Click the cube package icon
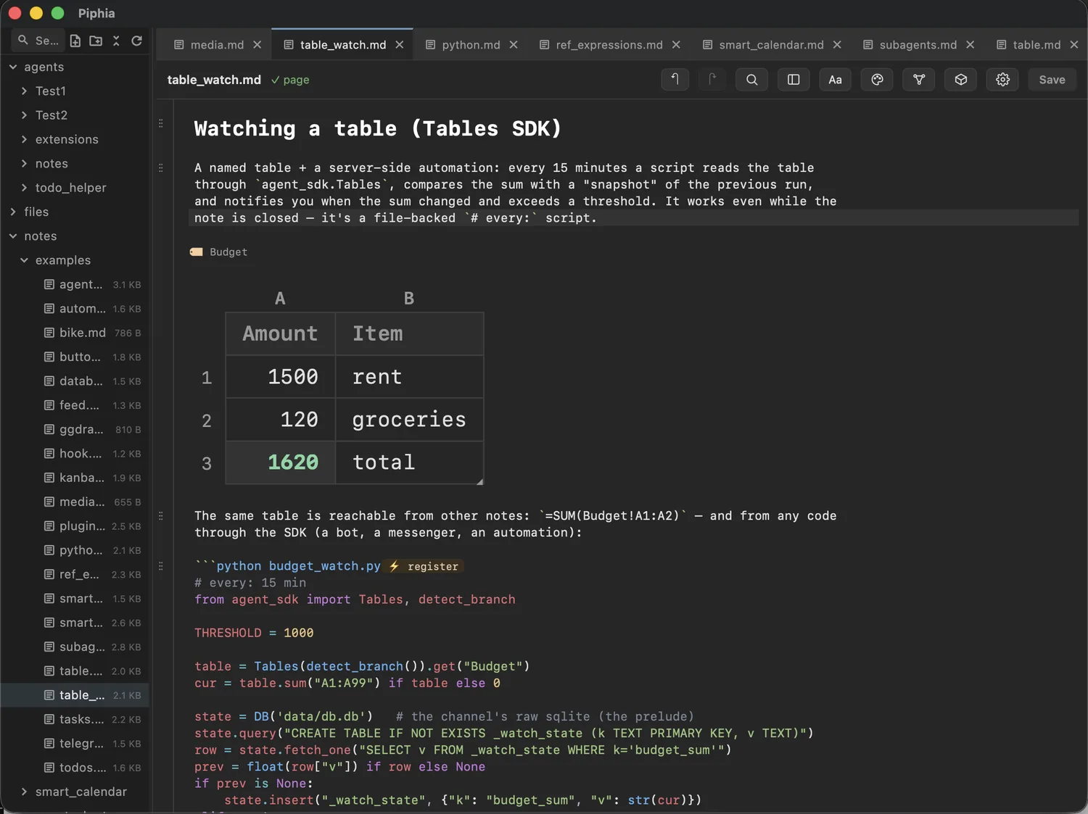This screenshot has height=814, width=1088. point(961,80)
